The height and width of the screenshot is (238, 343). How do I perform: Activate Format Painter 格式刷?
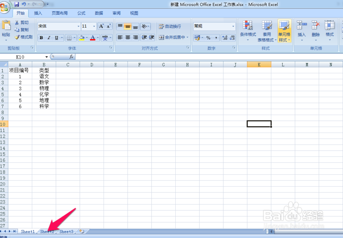pyautogui.click(x=23, y=37)
